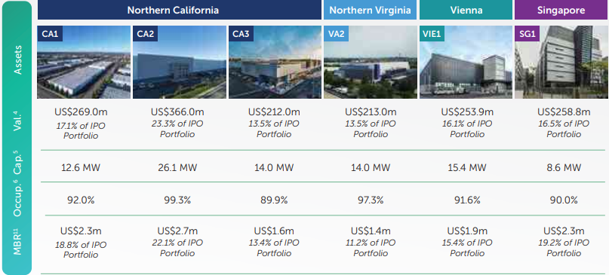Select the Northern Virginia header
609x275 pixels.
[x=370, y=10]
